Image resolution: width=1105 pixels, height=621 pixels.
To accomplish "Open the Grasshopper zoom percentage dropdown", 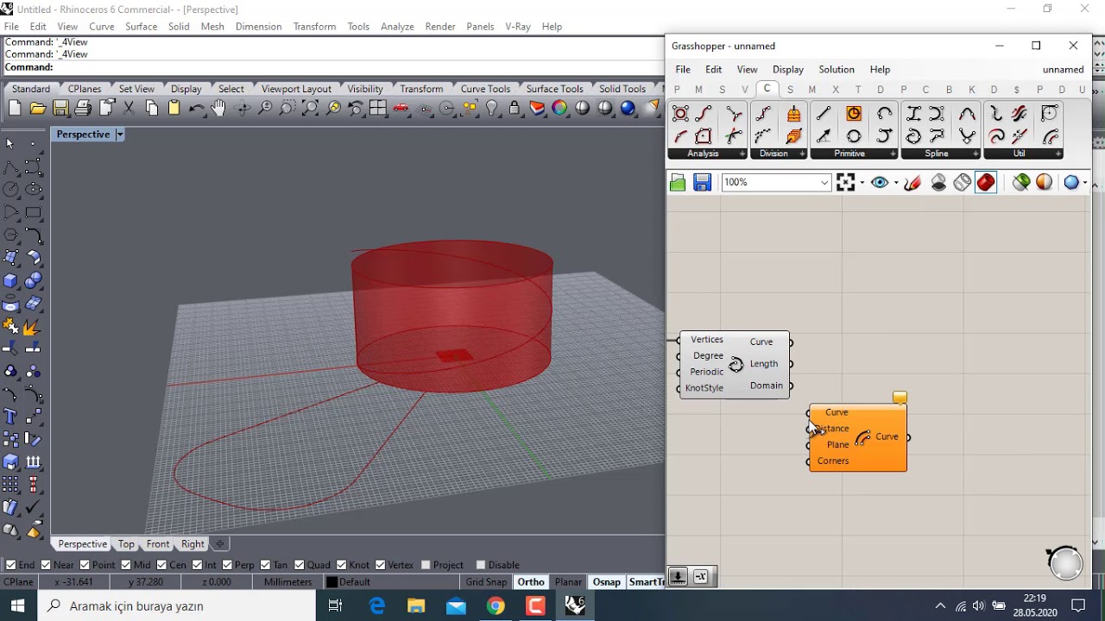I will pyautogui.click(x=824, y=182).
